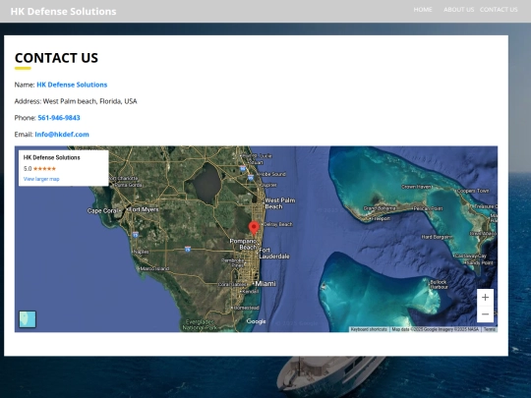The height and width of the screenshot is (398, 531).
Task: Open the HOME menu item
Action: [x=423, y=10]
